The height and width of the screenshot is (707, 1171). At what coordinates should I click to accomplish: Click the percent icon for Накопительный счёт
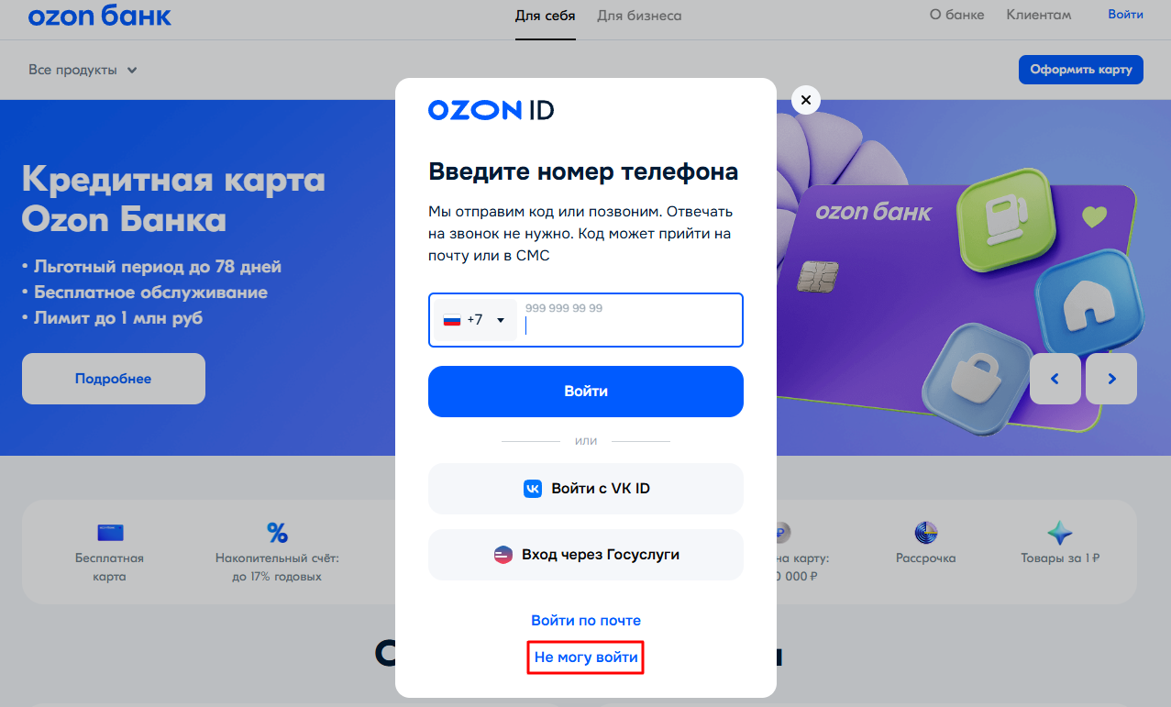[277, 533]
